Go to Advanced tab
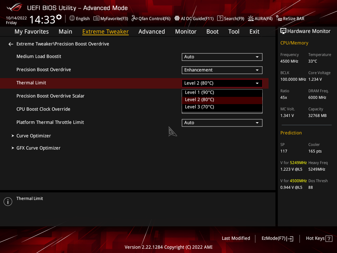The height and width of the screenshot is (253, 337). click(x=152, y=32)
